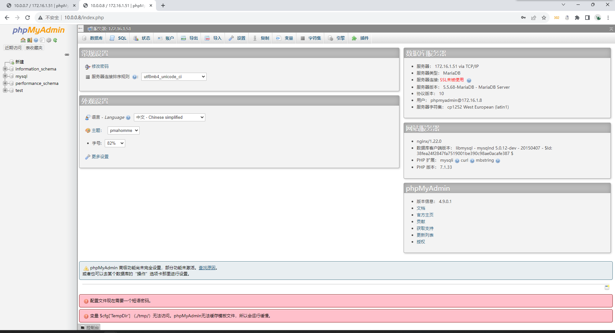
Task: Click the help icon next to curl
Action: (x=472, y=161)
